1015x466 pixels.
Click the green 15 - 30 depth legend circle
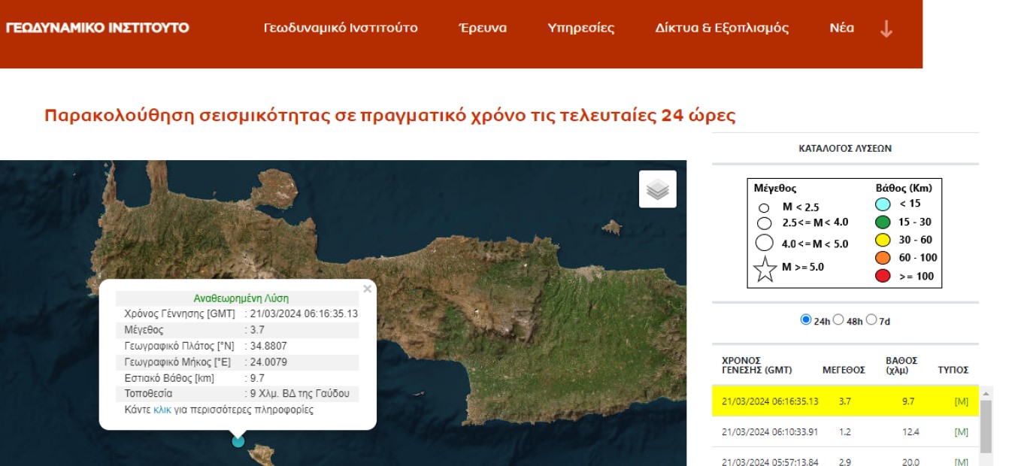click(883, 222)
